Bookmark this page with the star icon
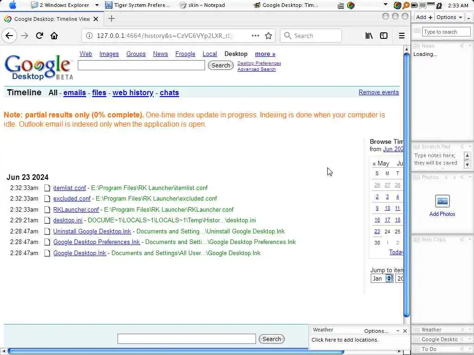The width and height of the screenshot is (474, 355). [x=268, y=36]
